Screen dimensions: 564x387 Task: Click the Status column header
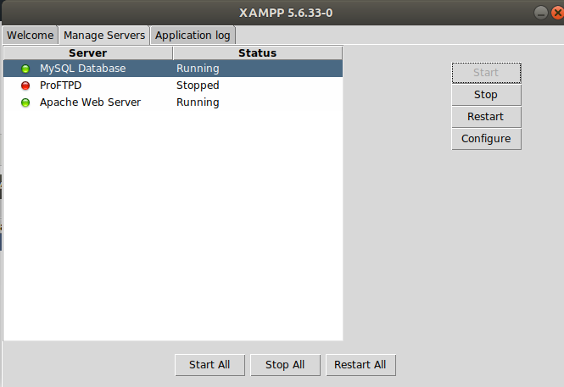pyautogui.click(x=258, y=53)
